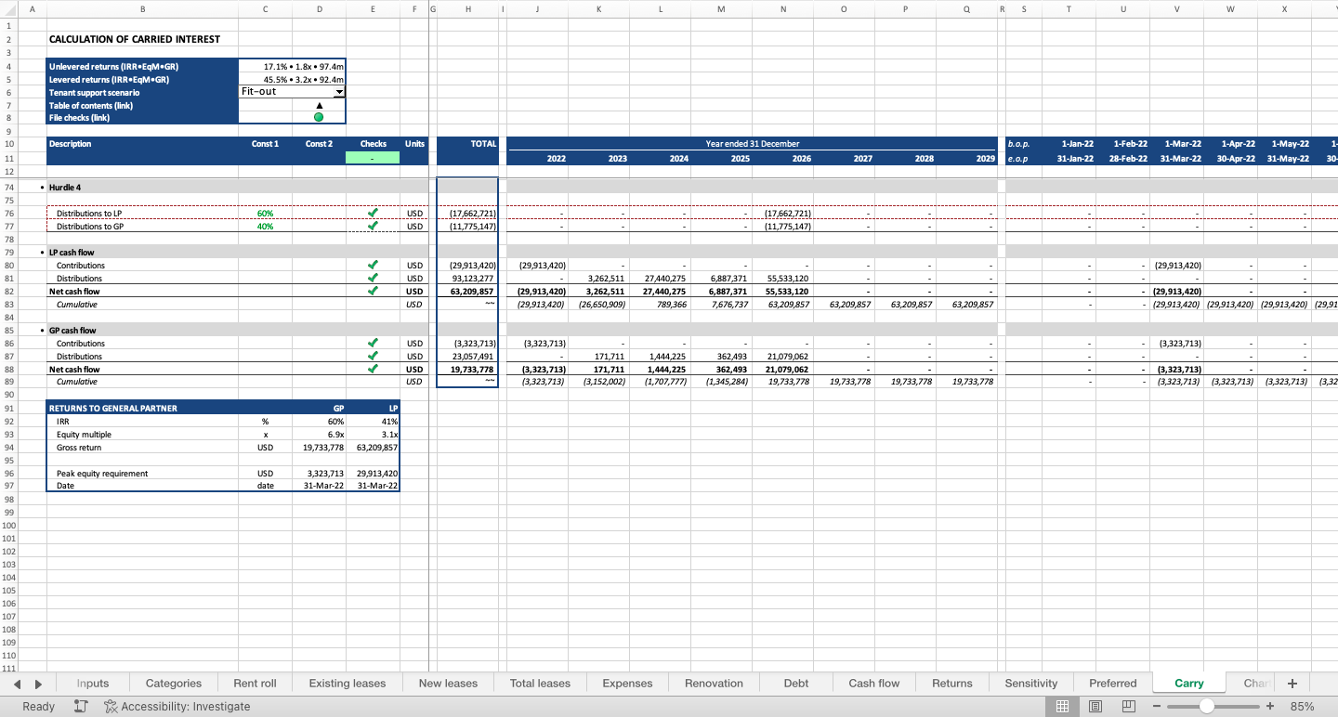This screenshot has width=1338, height=717.
Task: Open the Cash flow sheet tab
Action: click(x=874, y=684)
